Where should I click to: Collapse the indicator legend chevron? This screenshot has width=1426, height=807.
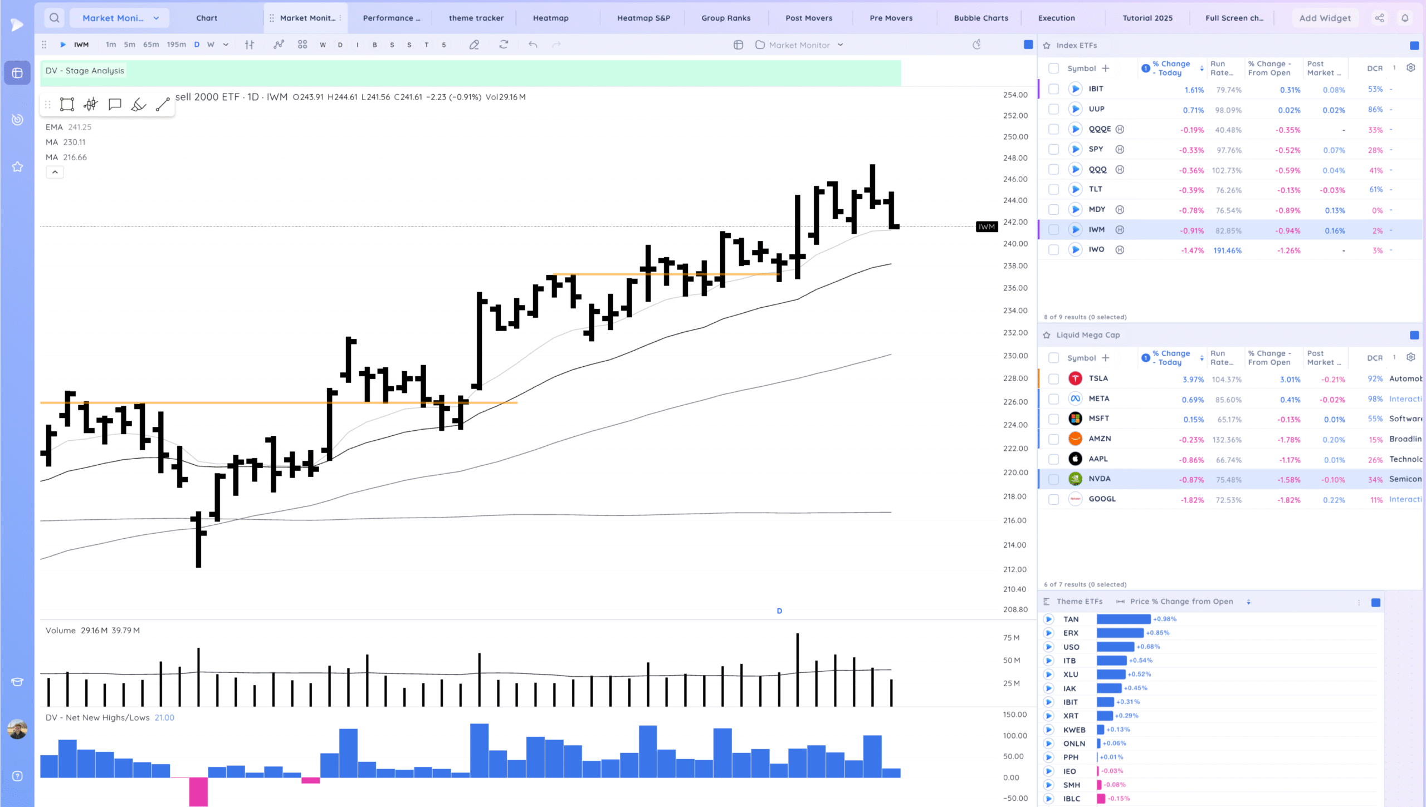[55, 173]
